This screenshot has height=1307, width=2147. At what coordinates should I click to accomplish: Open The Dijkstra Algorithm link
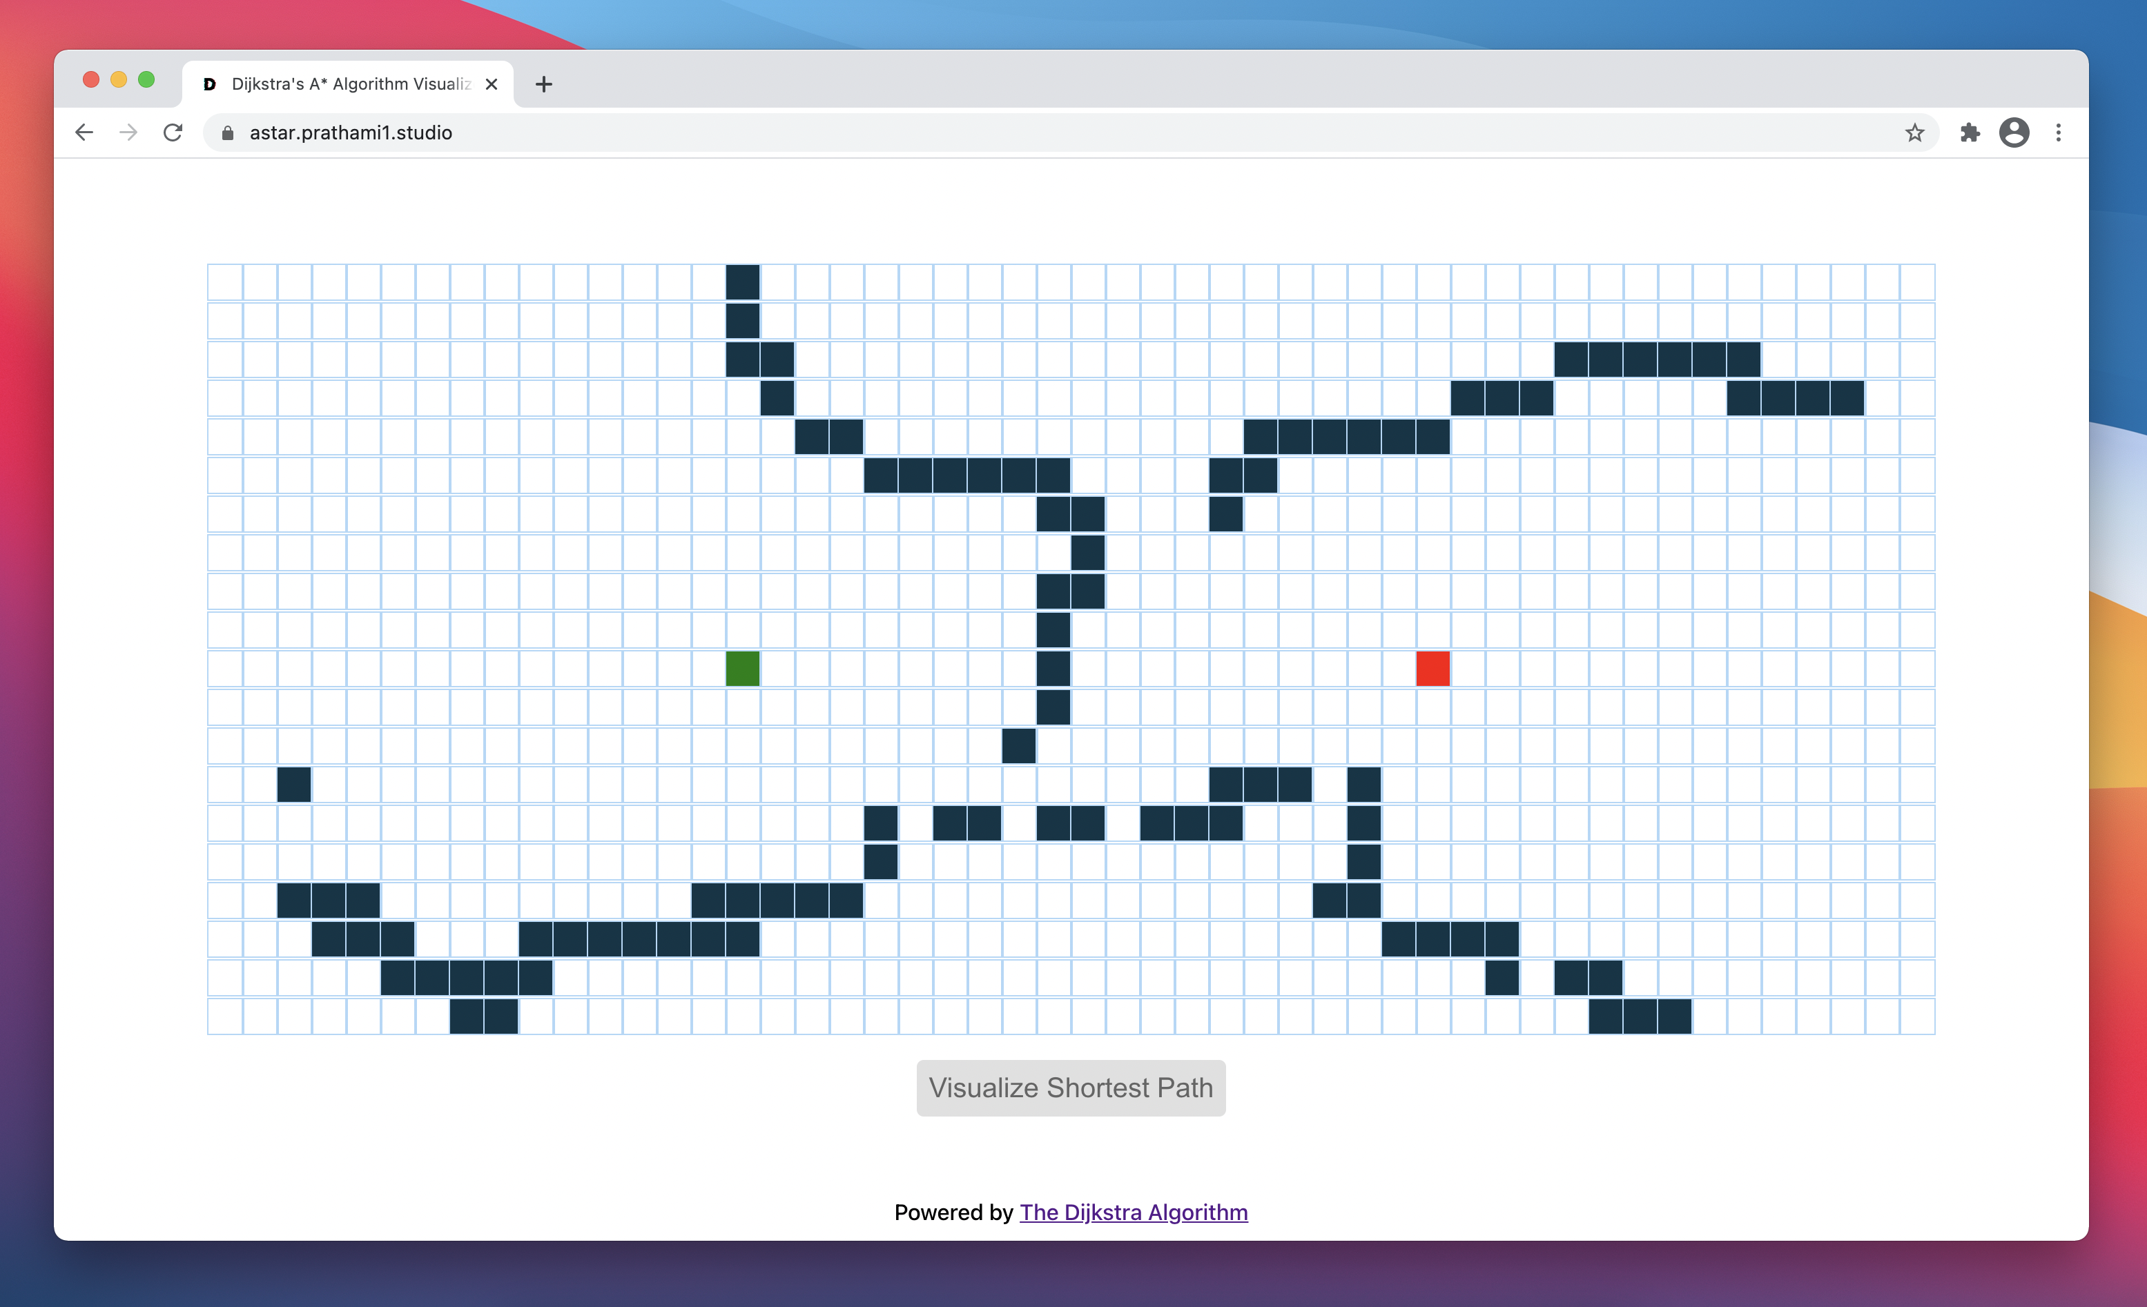click(1133, 1212)
